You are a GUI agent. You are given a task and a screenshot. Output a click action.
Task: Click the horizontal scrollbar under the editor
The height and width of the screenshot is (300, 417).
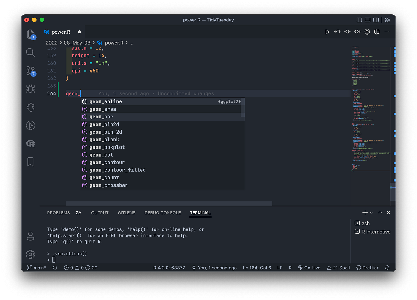click(169, 203)
